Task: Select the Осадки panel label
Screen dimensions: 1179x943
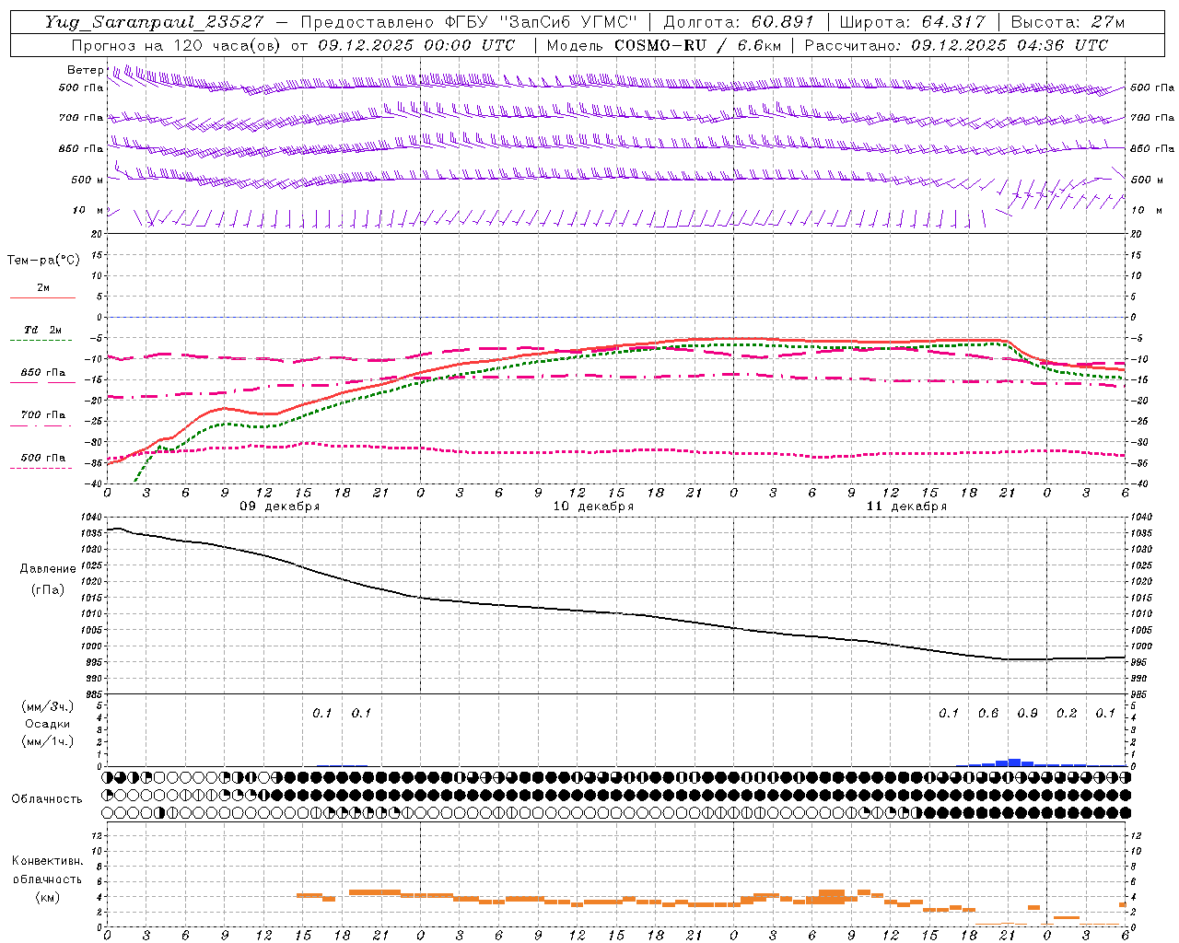Action: (47, 724)
